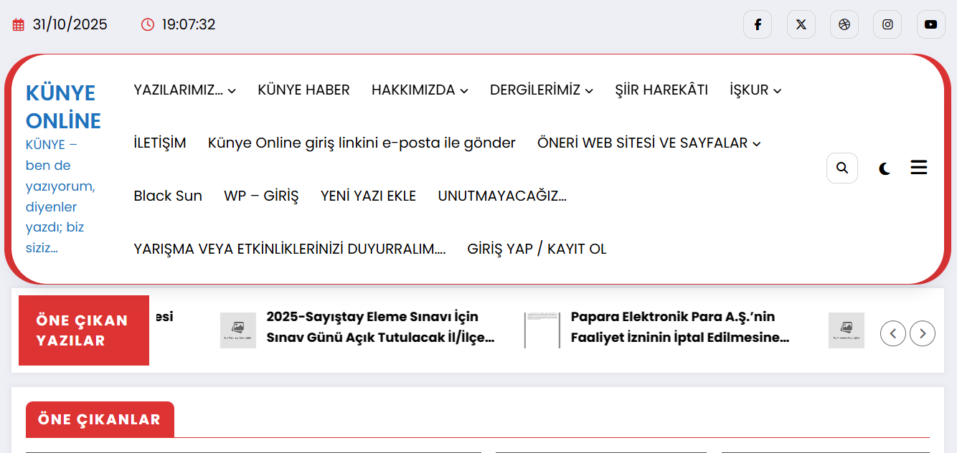Screen dimensions: 957x453
Task: Open the X (Twitter) social icon
Action: click(801, 24)
